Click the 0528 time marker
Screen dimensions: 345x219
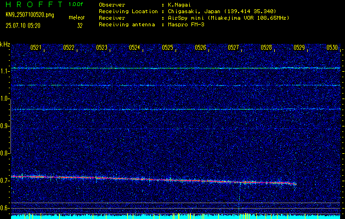click(266, 48)
